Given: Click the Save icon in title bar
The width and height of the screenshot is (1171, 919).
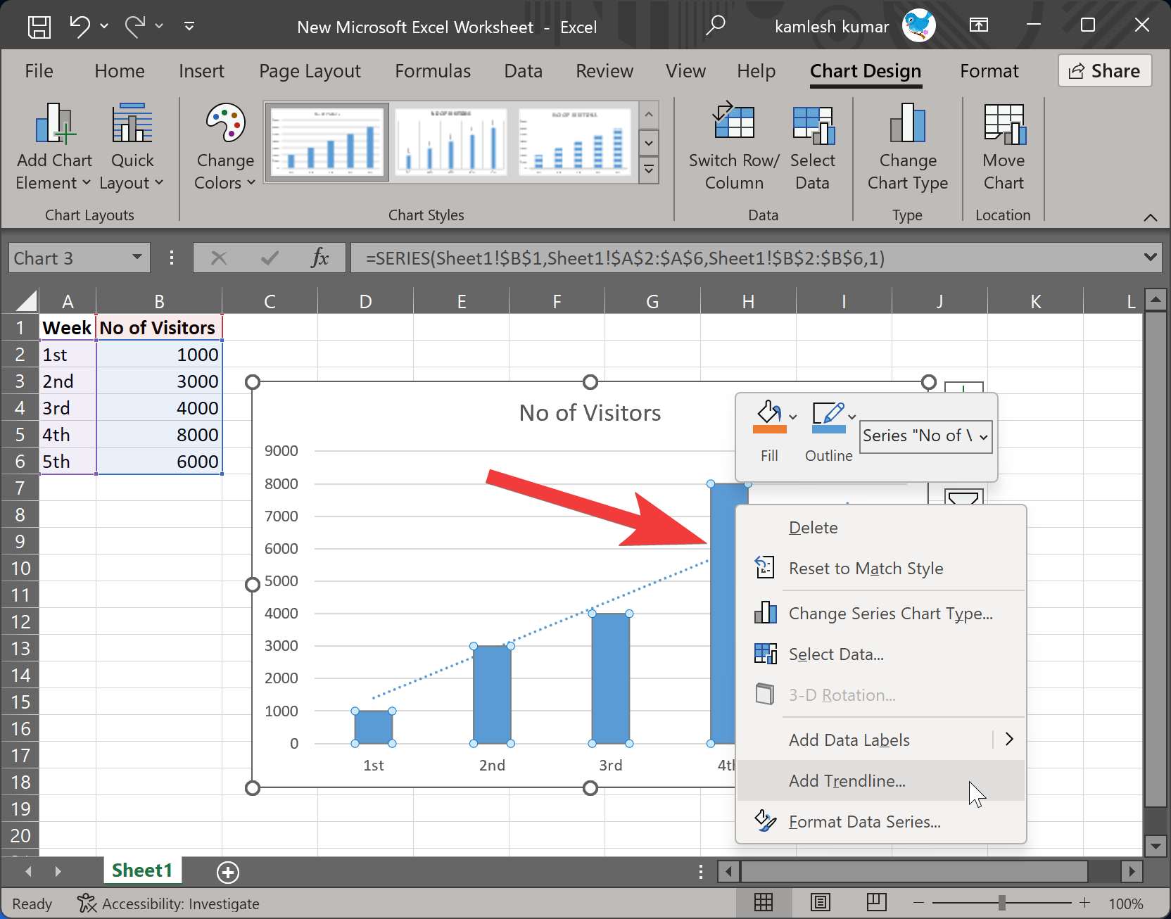Looking at the screenshot, I should pos(39,27).
